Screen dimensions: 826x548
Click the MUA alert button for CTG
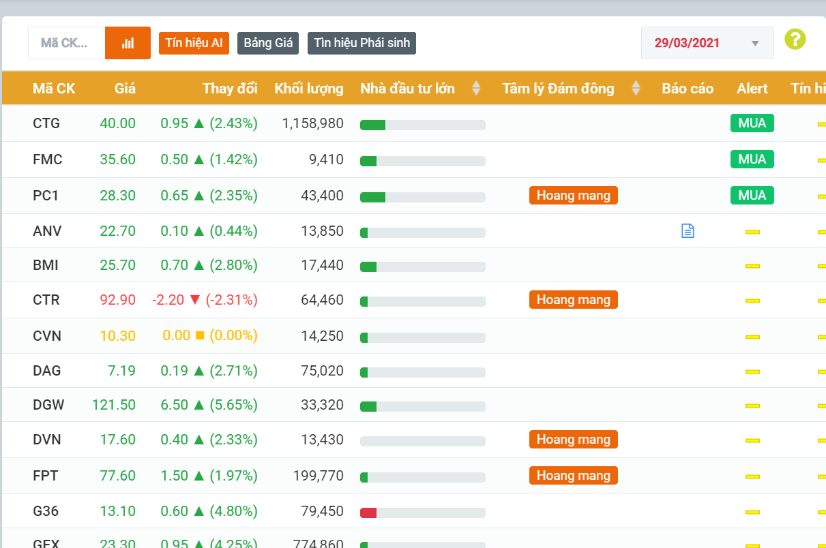pos(752,123)
